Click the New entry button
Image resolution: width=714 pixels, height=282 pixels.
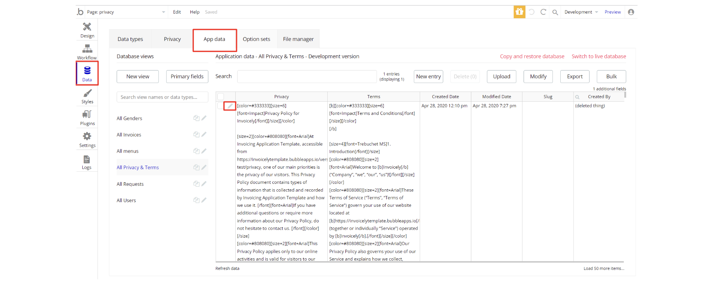click(x=428, y=76)
